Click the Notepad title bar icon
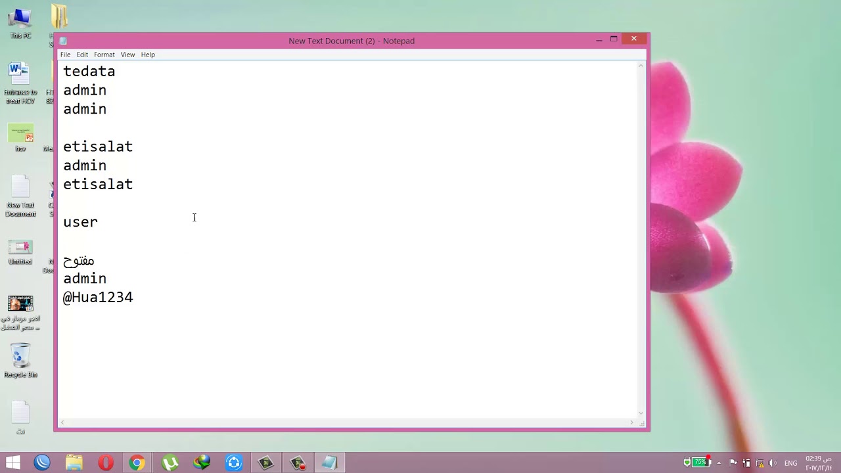 [63, 41]
